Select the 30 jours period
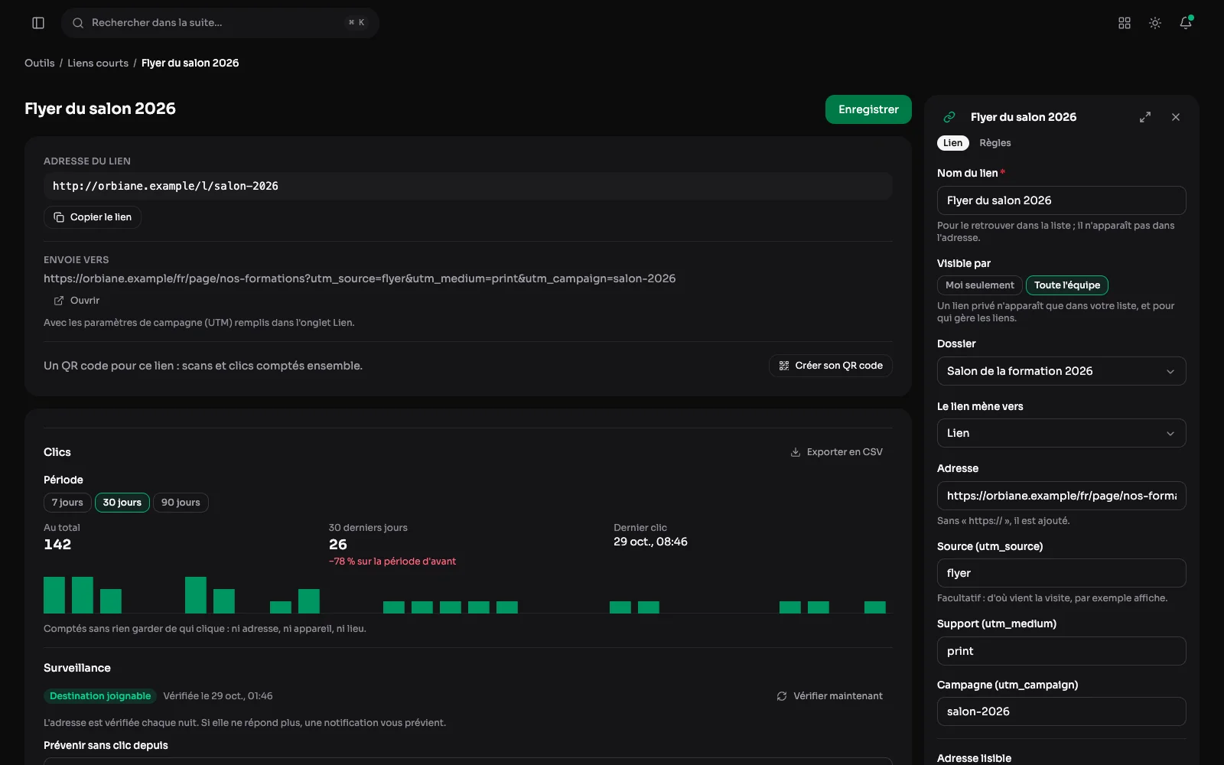1224x765 pixels. [x=122, y=503]
